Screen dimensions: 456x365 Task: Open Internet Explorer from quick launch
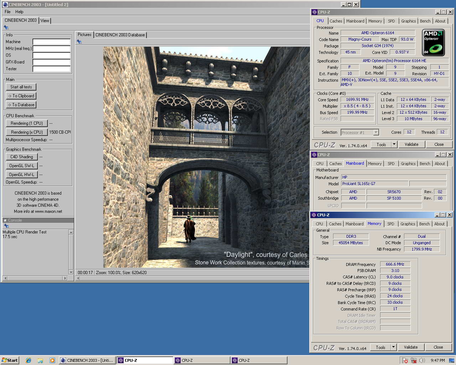click(28, 360)
